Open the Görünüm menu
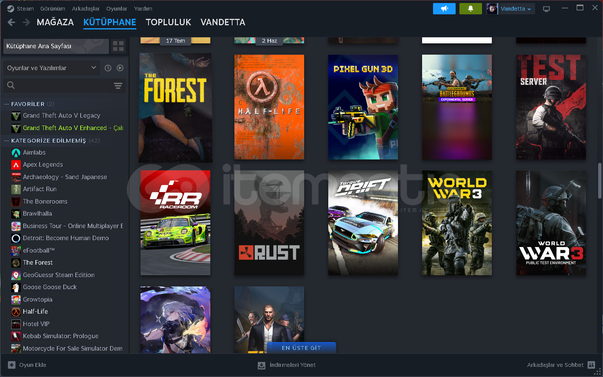Image resolution: width=603 pixels, height=377 pixels. tap(53, 9)
